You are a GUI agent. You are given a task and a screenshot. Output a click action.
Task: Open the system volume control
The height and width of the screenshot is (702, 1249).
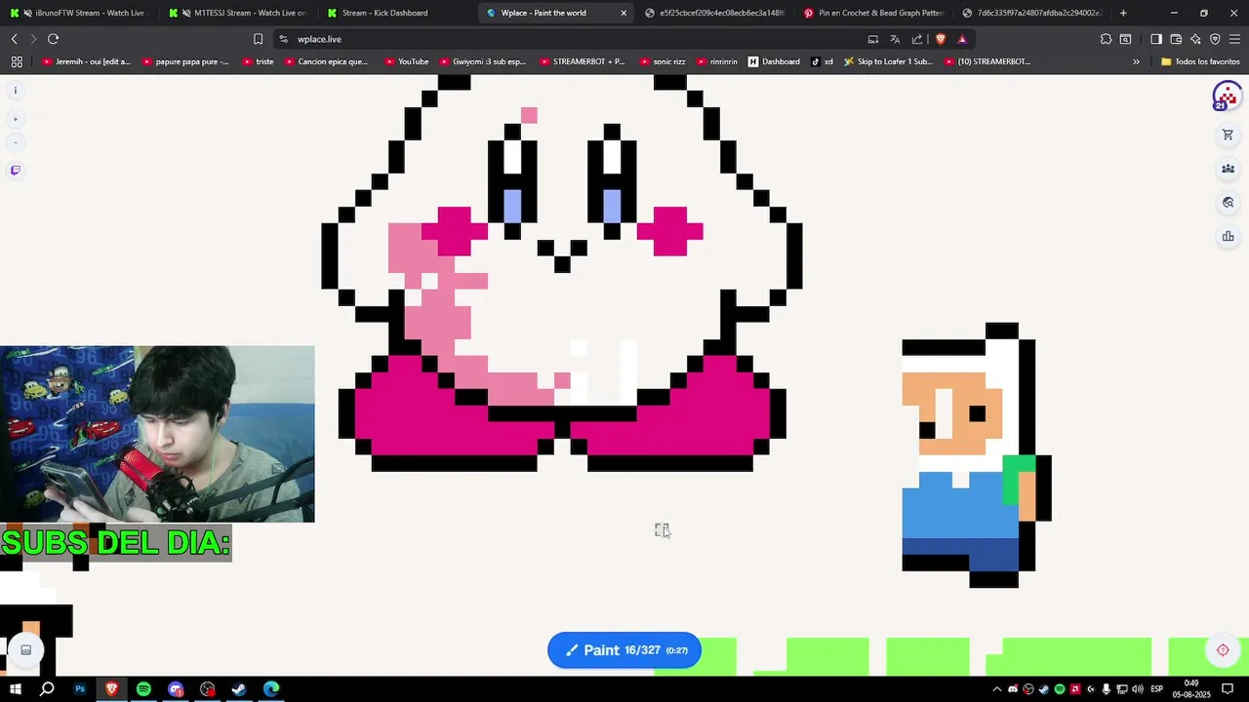tap(1138, 689)
